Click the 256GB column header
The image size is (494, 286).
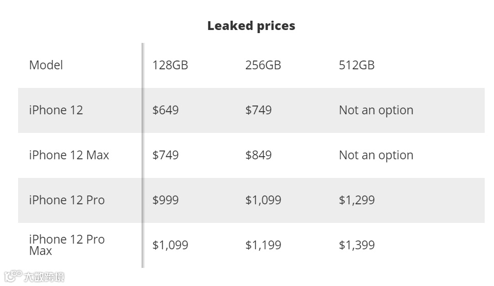[263, 65]
